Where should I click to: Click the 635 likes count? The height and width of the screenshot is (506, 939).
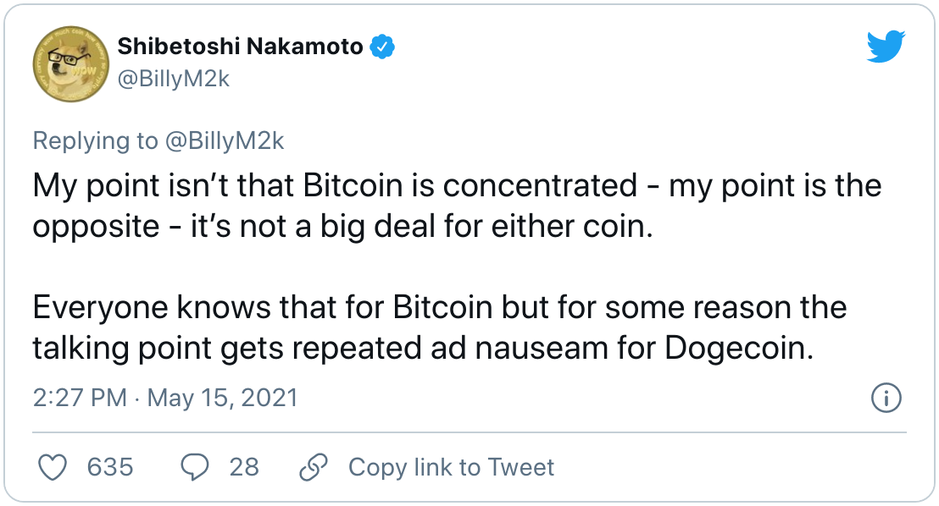point(110,467)
